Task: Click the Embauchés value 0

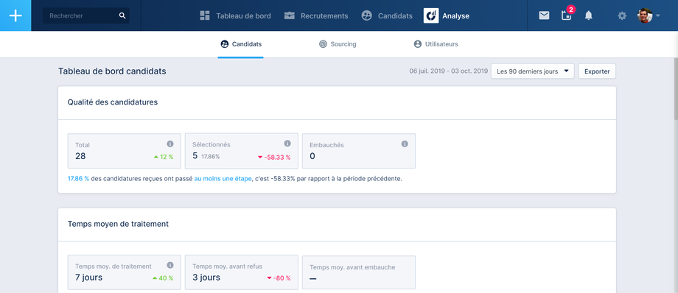Action: pyautogui.click(x=312, y=156)
